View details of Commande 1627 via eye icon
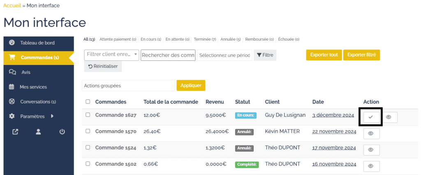 click(x=389, y=117)
